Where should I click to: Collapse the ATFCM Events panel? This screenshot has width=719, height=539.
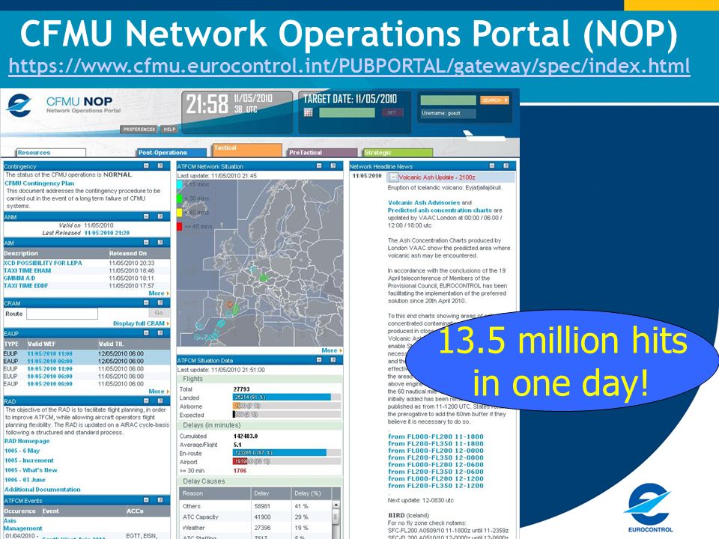[146, 500]
